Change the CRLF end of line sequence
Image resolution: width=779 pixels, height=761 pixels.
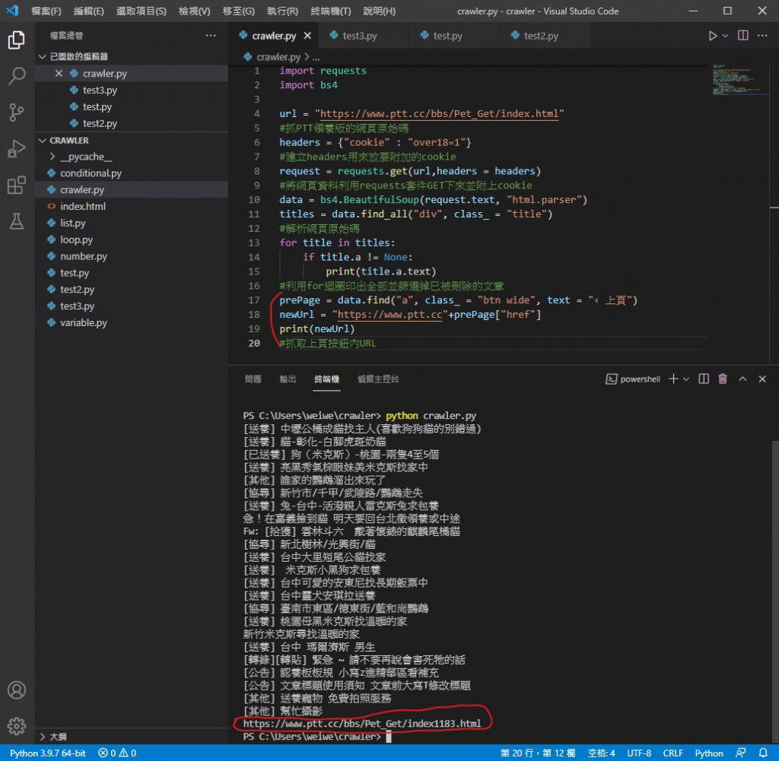click(672, 753)
